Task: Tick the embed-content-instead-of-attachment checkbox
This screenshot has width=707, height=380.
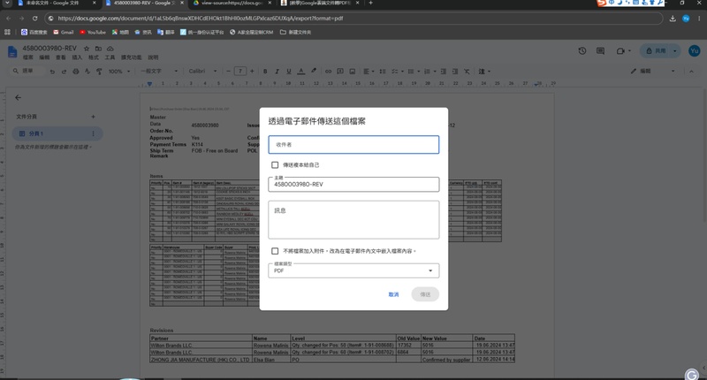Action: [275, 251]
